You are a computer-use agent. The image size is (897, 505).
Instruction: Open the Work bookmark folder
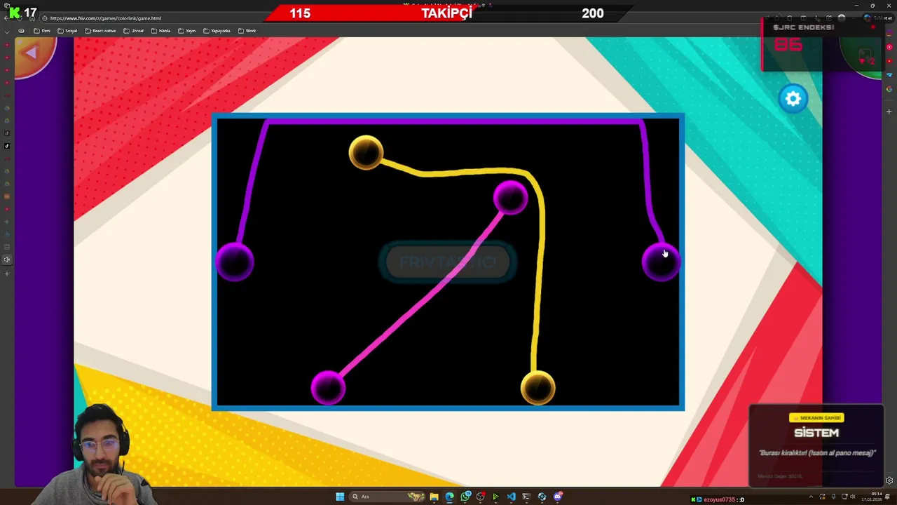[247, 31]
